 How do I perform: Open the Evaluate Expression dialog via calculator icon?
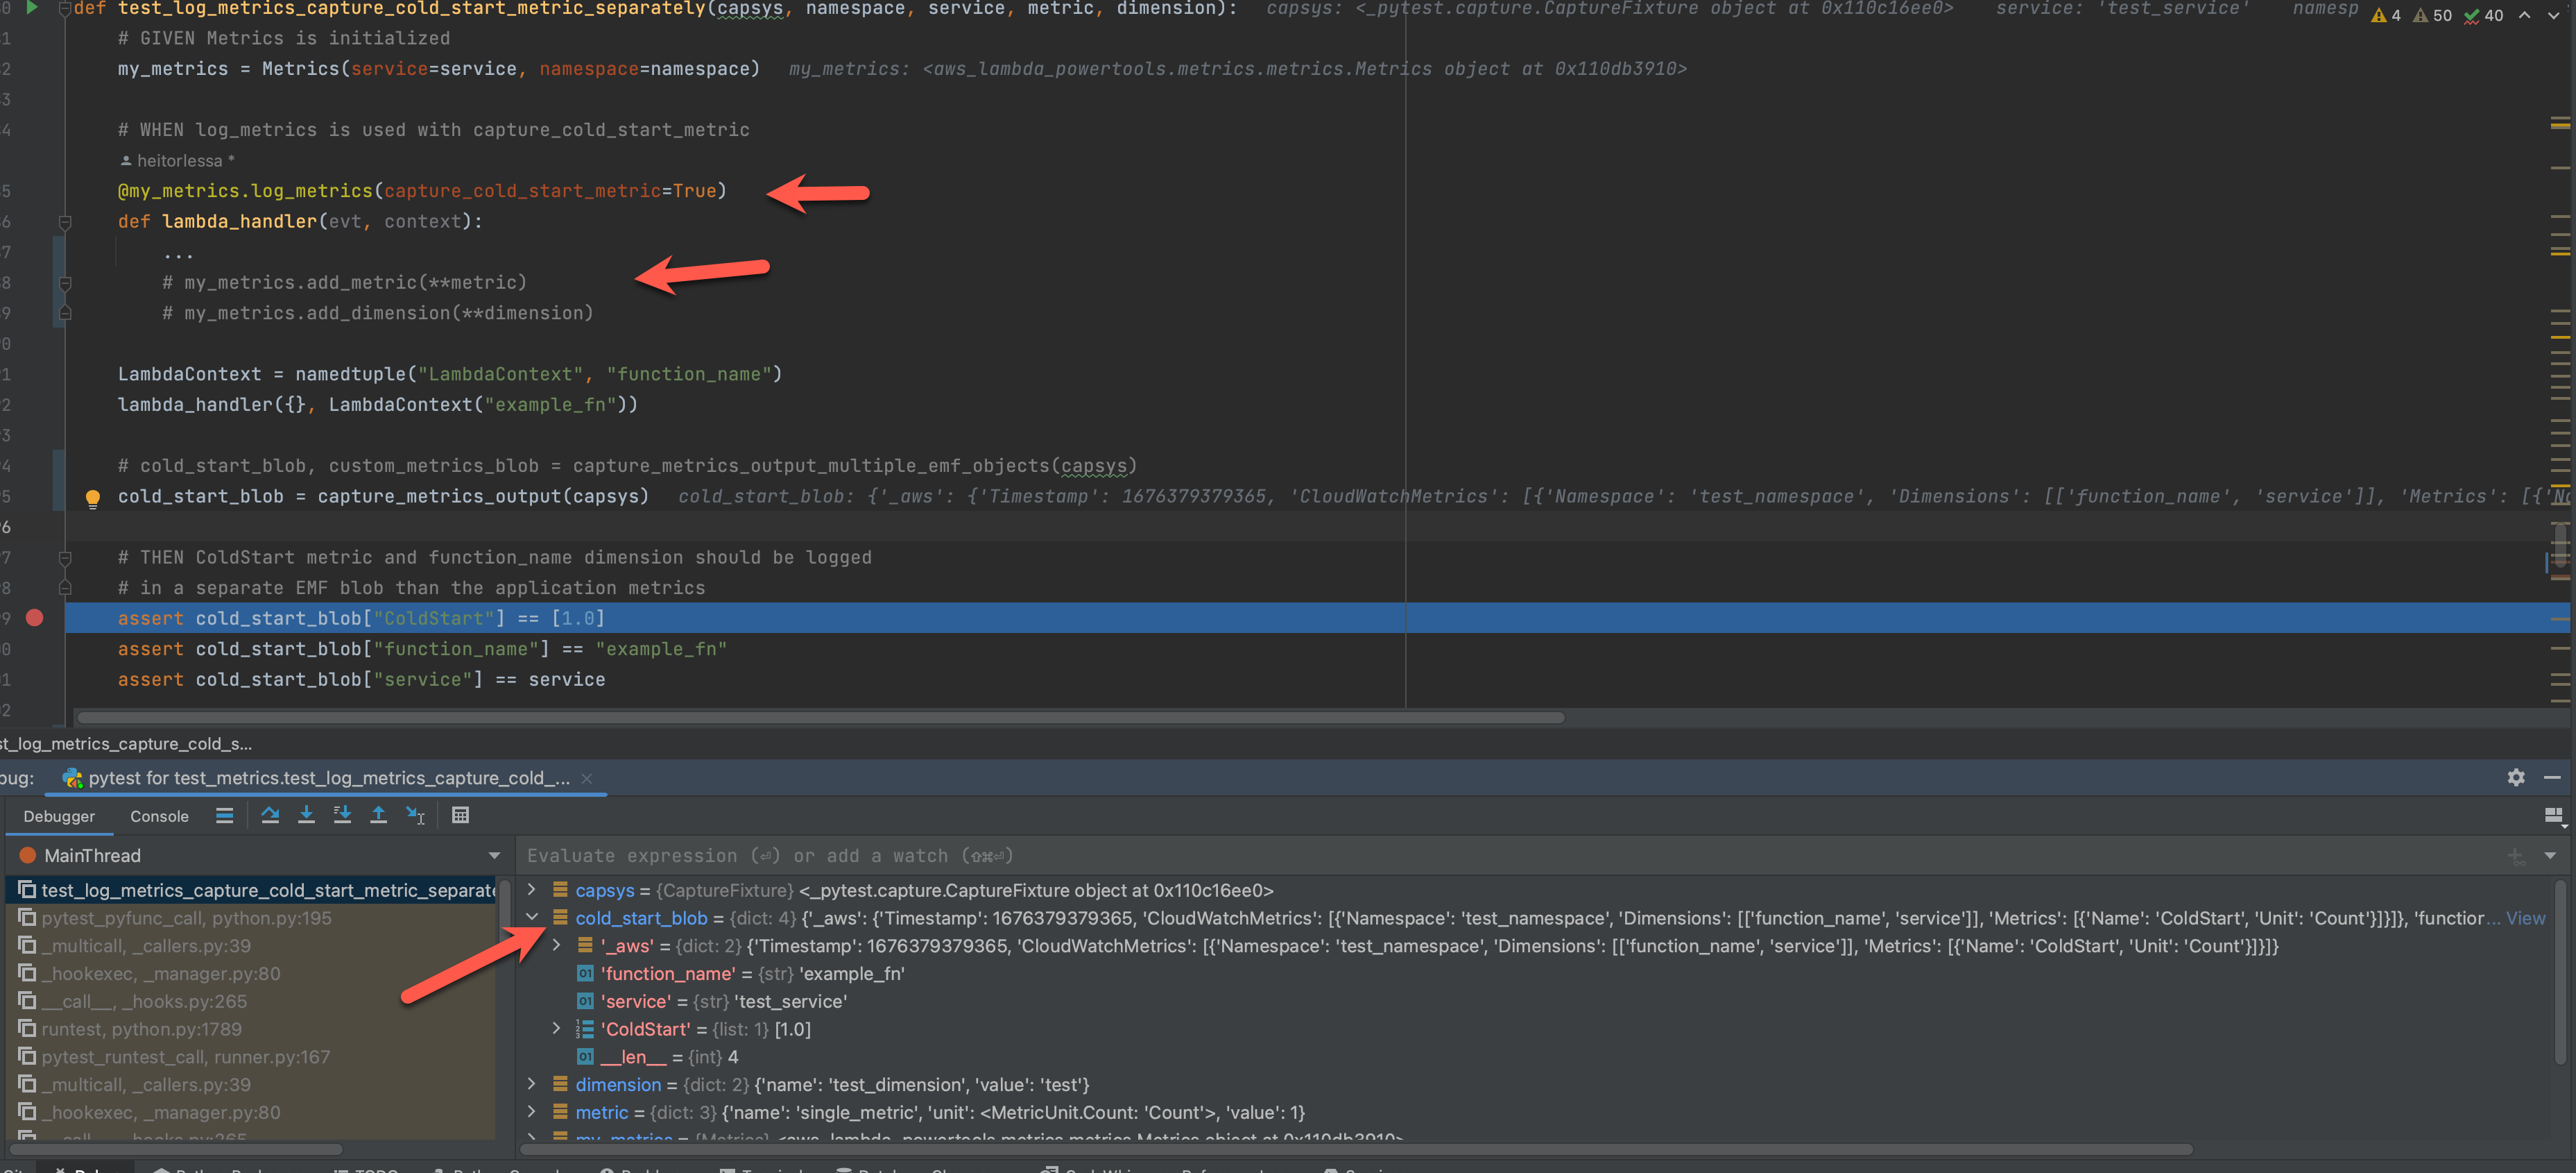(460, 815)
